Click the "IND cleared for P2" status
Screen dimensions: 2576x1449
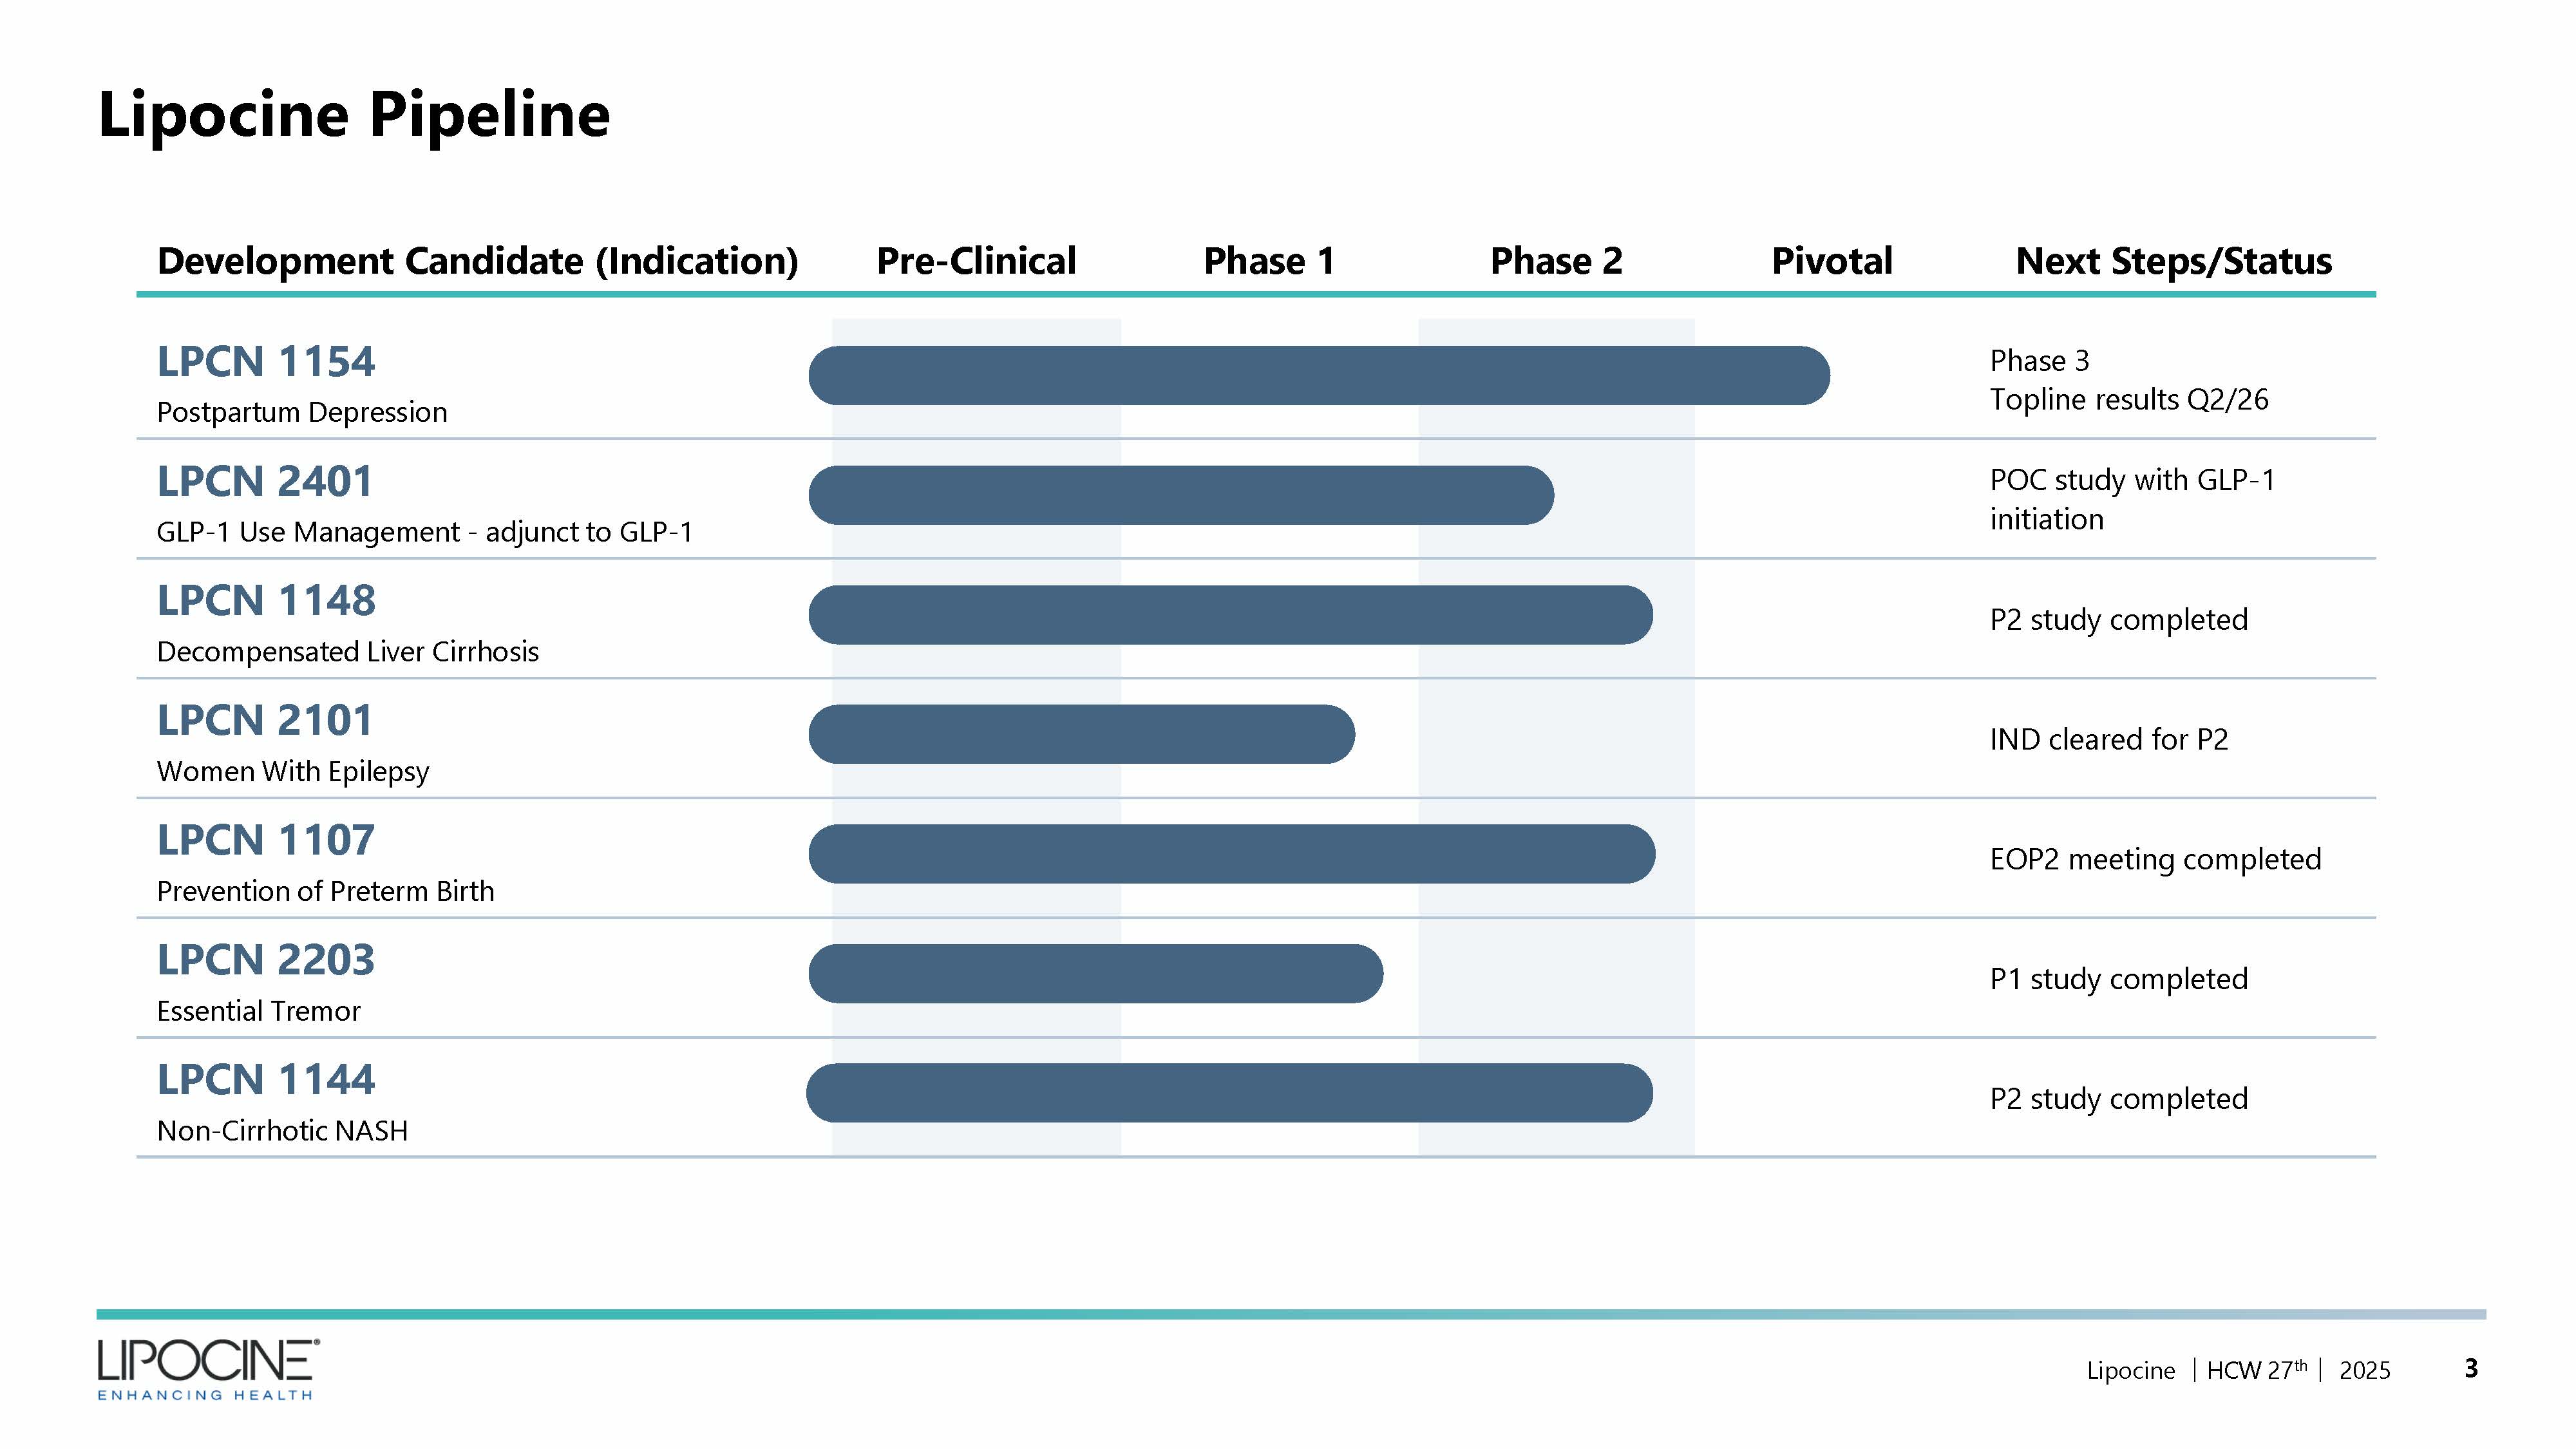point(2108,739)
